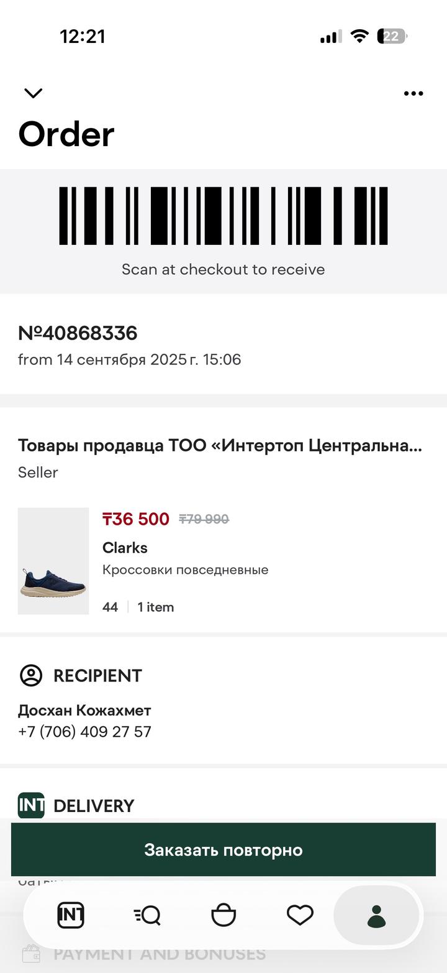
Task: Tap the order barcode
Action: (223, 216)
